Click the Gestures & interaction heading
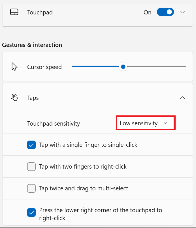This screenshot has width=196, height=228. click(32, 45)
